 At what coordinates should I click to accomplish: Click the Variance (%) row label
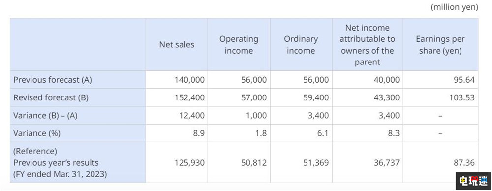click(x=37, y=133)
